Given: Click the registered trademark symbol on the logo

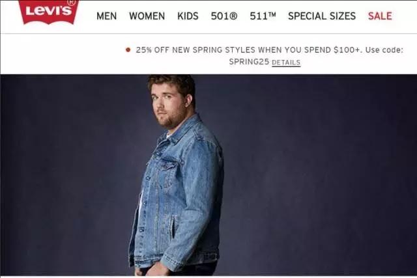Looking at the screenshot, I should coord(71,2).
